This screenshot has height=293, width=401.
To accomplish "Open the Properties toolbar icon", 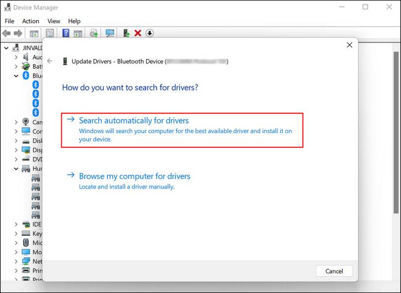I will coord(50,33).
